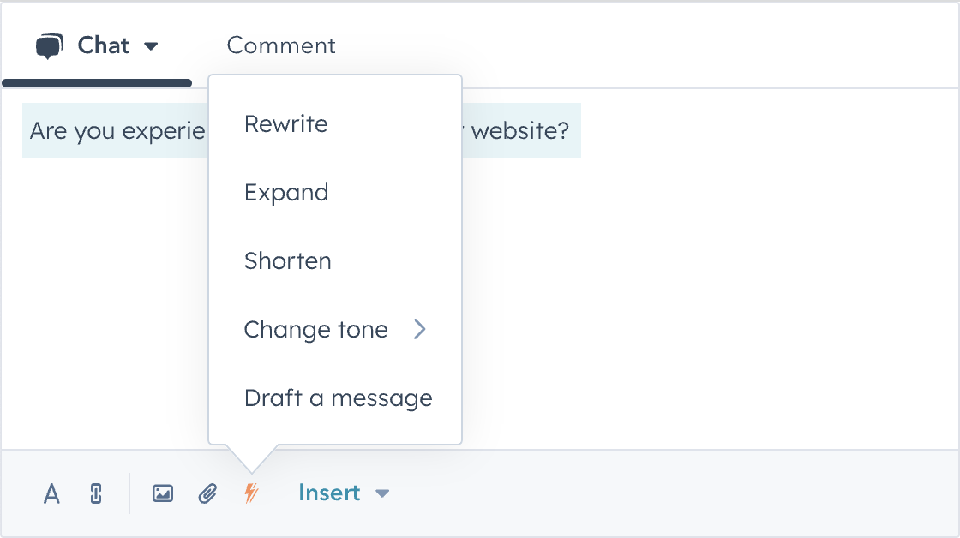Click the orange AI assistant lightning icon
Image resolution: width=960 pixels, height=538 pixels.
[251, 493]
